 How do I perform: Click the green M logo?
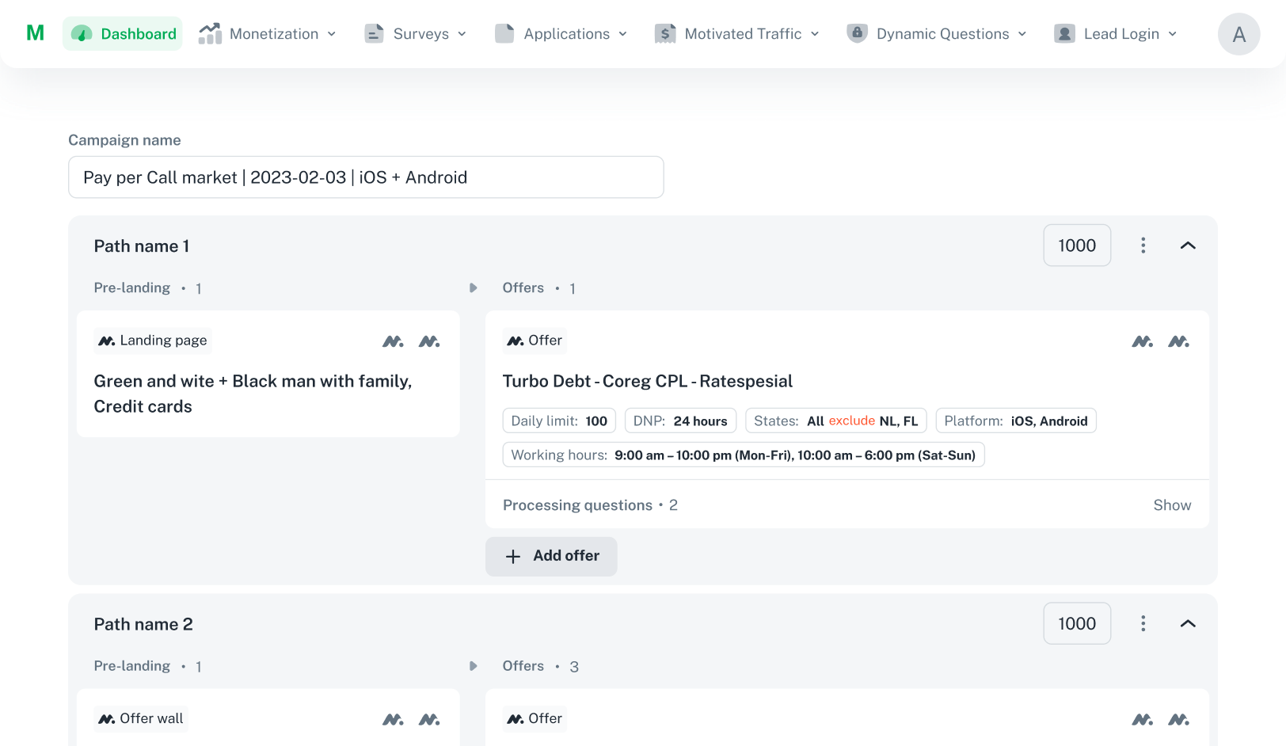36,33
